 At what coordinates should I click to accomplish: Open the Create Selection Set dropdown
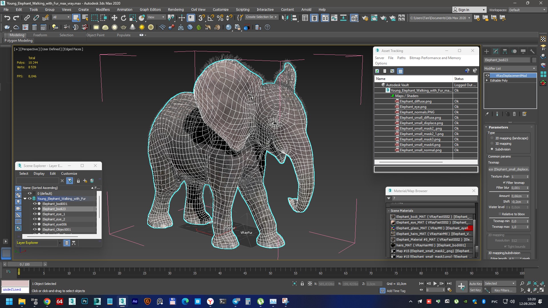[261, 17]
